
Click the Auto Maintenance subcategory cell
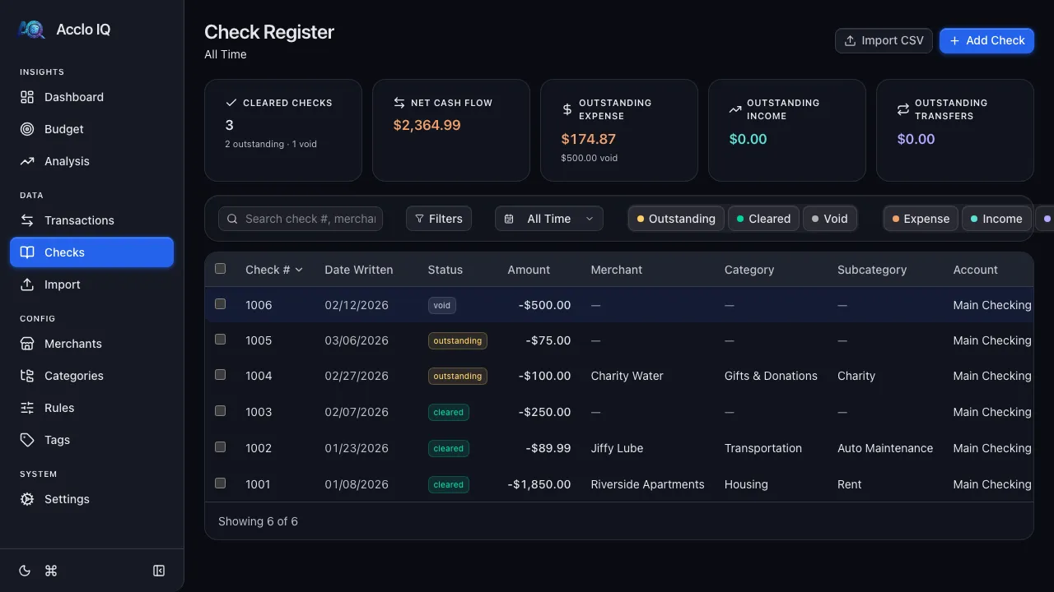885,448
